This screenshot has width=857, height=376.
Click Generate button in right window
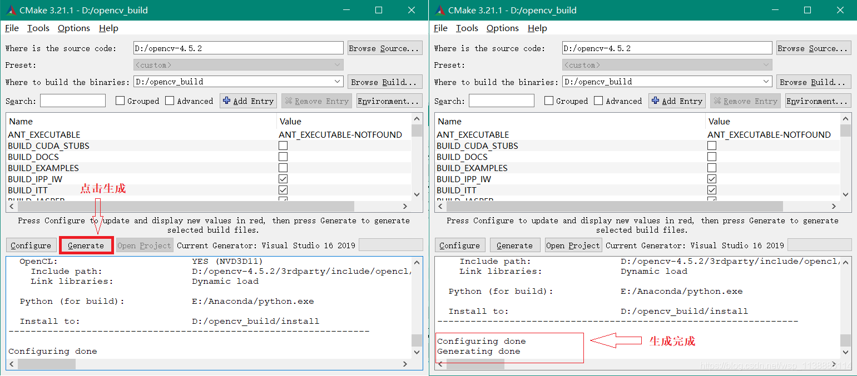pos(515,245)
